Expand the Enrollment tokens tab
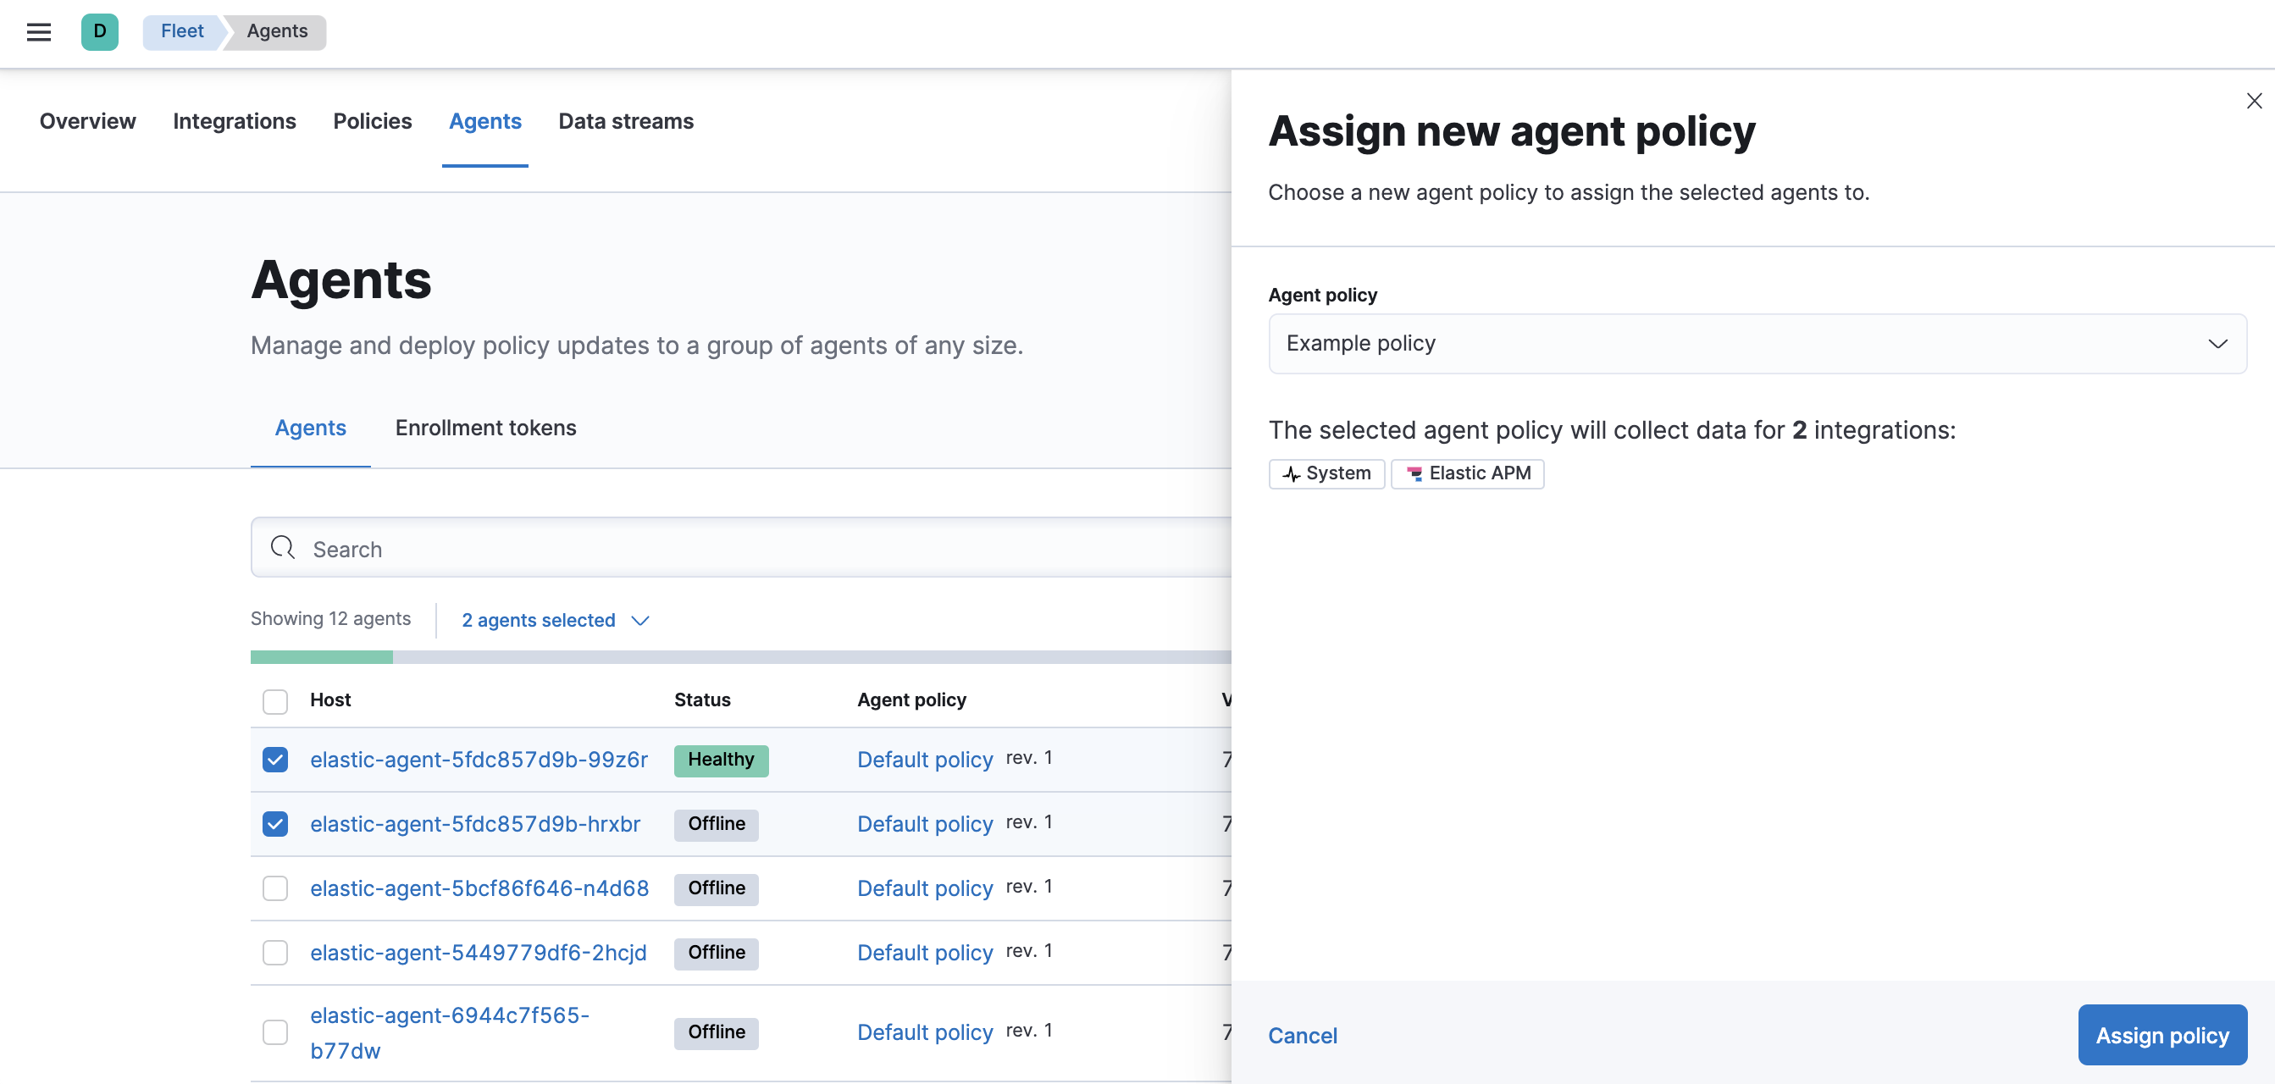Image resolution: width=2275 pixels, height=1084 pixels. pos(484,428)
